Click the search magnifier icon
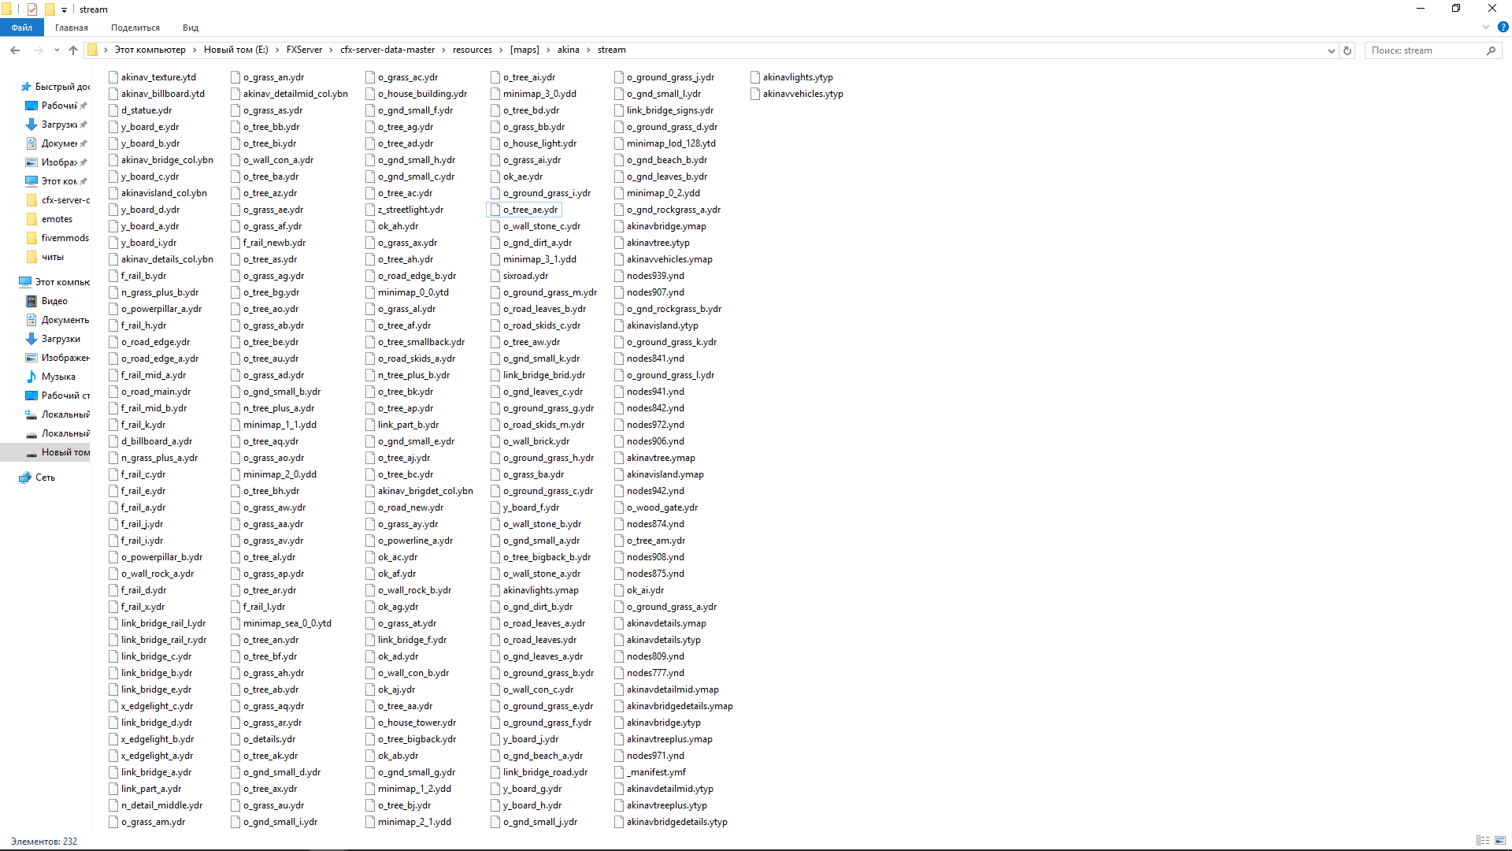Image resolution: width=1512 pixels, height=851 pixels. (1491, 50)
